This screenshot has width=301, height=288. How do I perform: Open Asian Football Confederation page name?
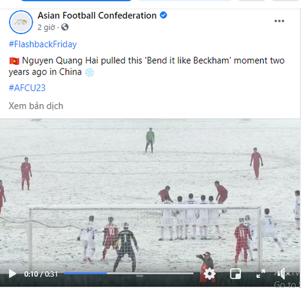[97, 15]
